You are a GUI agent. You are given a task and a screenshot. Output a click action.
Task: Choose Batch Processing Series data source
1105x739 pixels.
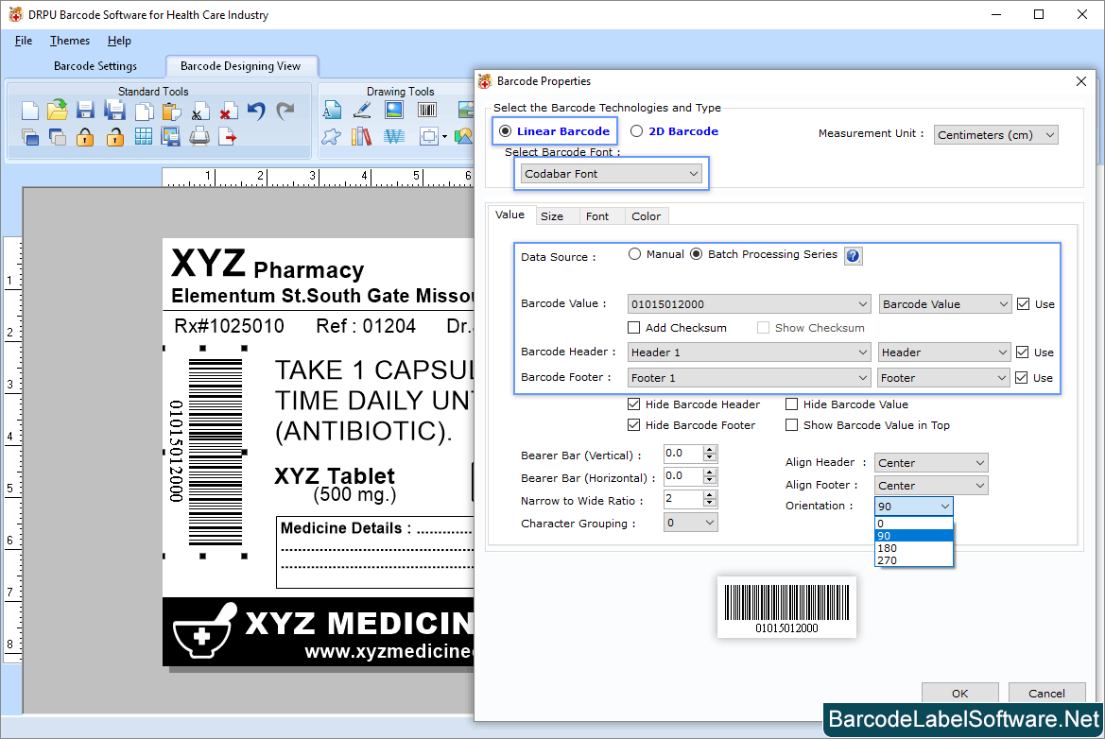click(697, 254)
